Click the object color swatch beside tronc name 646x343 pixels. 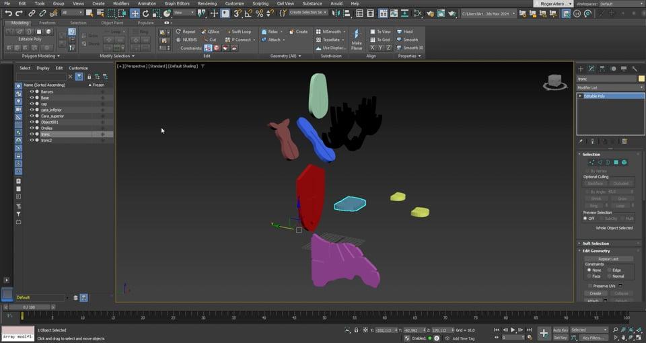(x=641, y=79)
